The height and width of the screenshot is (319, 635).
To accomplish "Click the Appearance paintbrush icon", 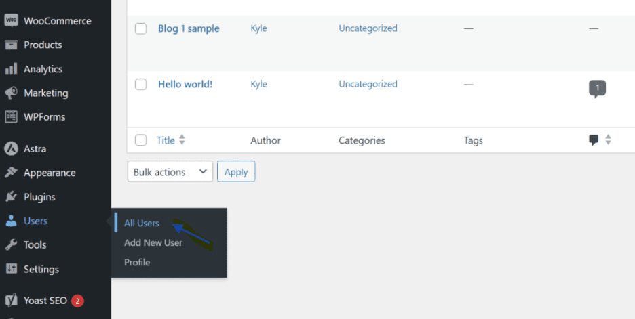I will point(11,173).
